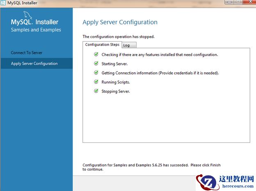256x191 pixels.
Task: Switch to the Log tab
Action: pos(129,45)
